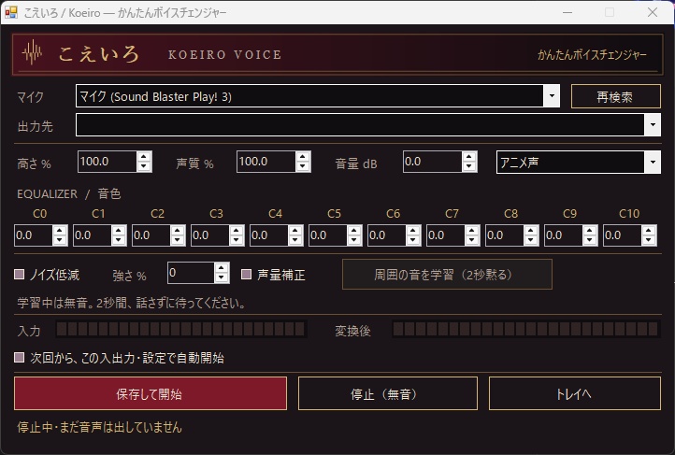Send the app to tray with トレイへ
The image size is (675, 455).
point(574,393)
